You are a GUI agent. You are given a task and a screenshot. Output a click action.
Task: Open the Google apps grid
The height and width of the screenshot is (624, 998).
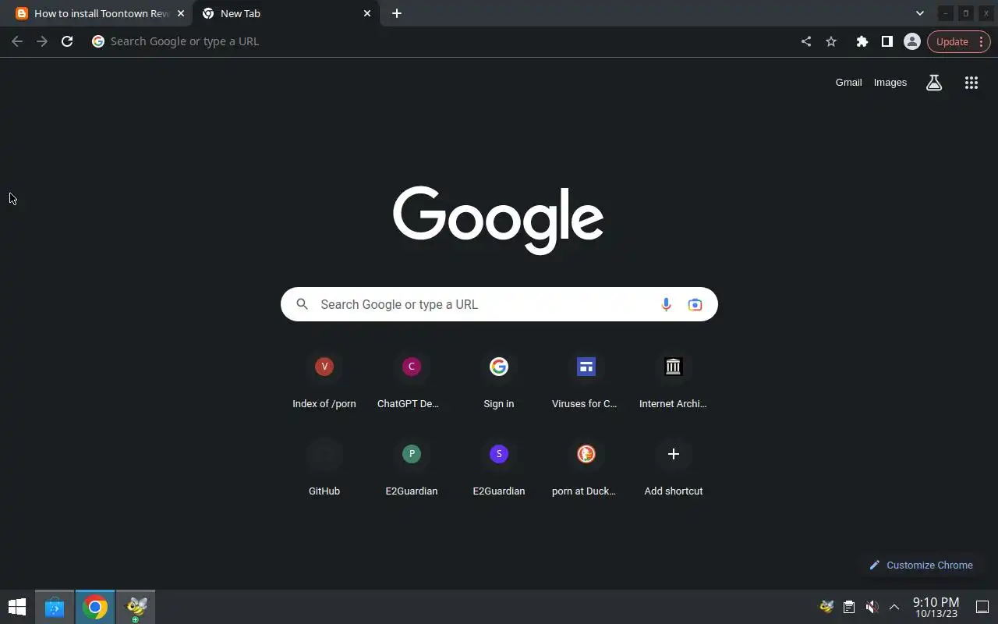click(x=971, y=83)
